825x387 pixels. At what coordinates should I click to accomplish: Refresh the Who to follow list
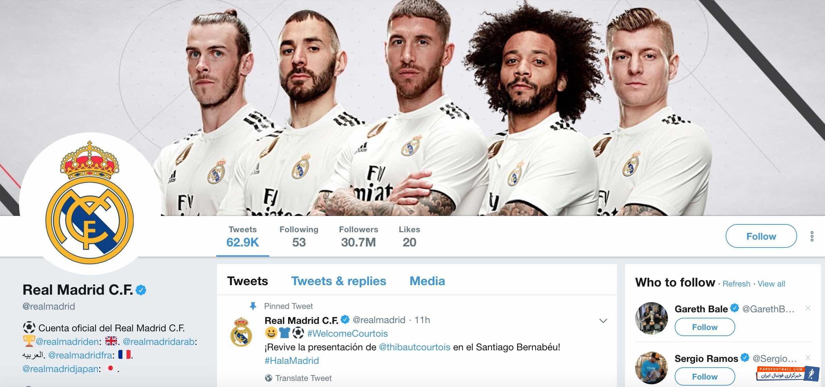(736, 284)
